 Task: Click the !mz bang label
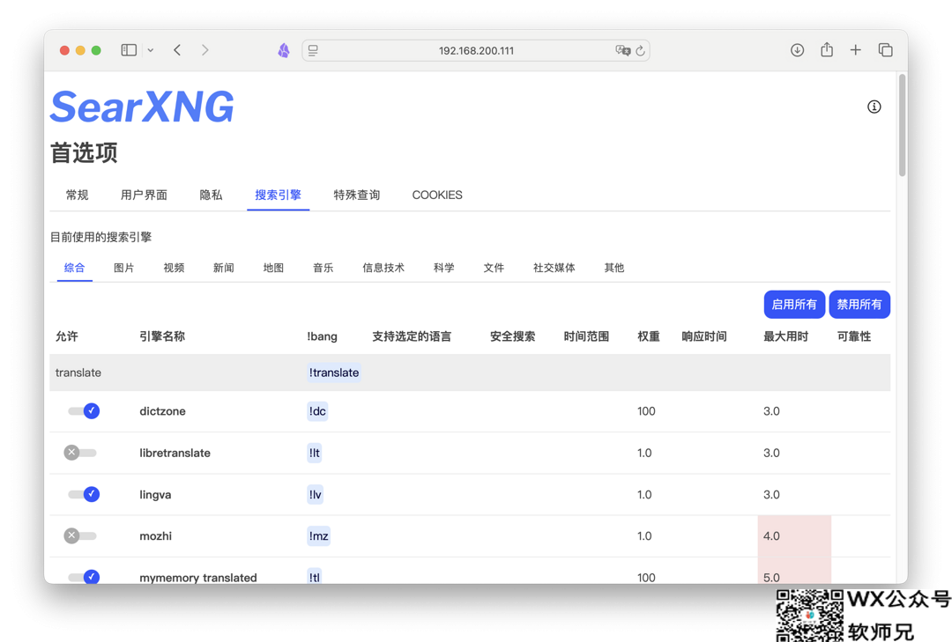(319, 535)
